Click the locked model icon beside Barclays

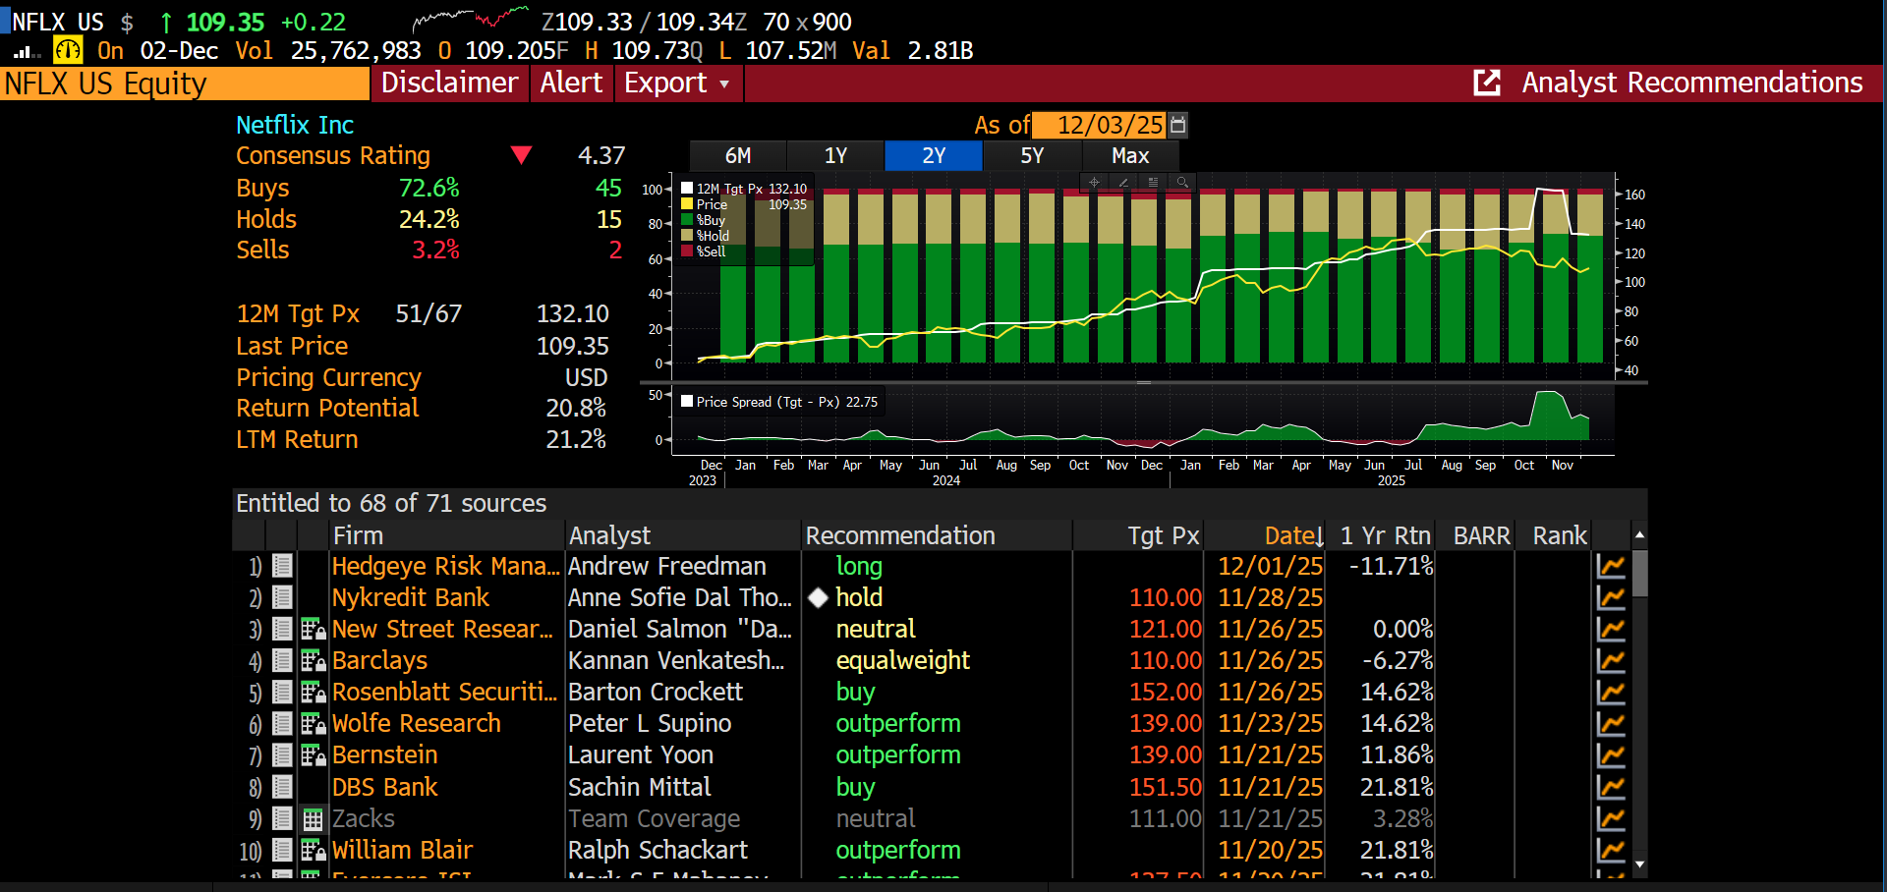coord(313,661)
